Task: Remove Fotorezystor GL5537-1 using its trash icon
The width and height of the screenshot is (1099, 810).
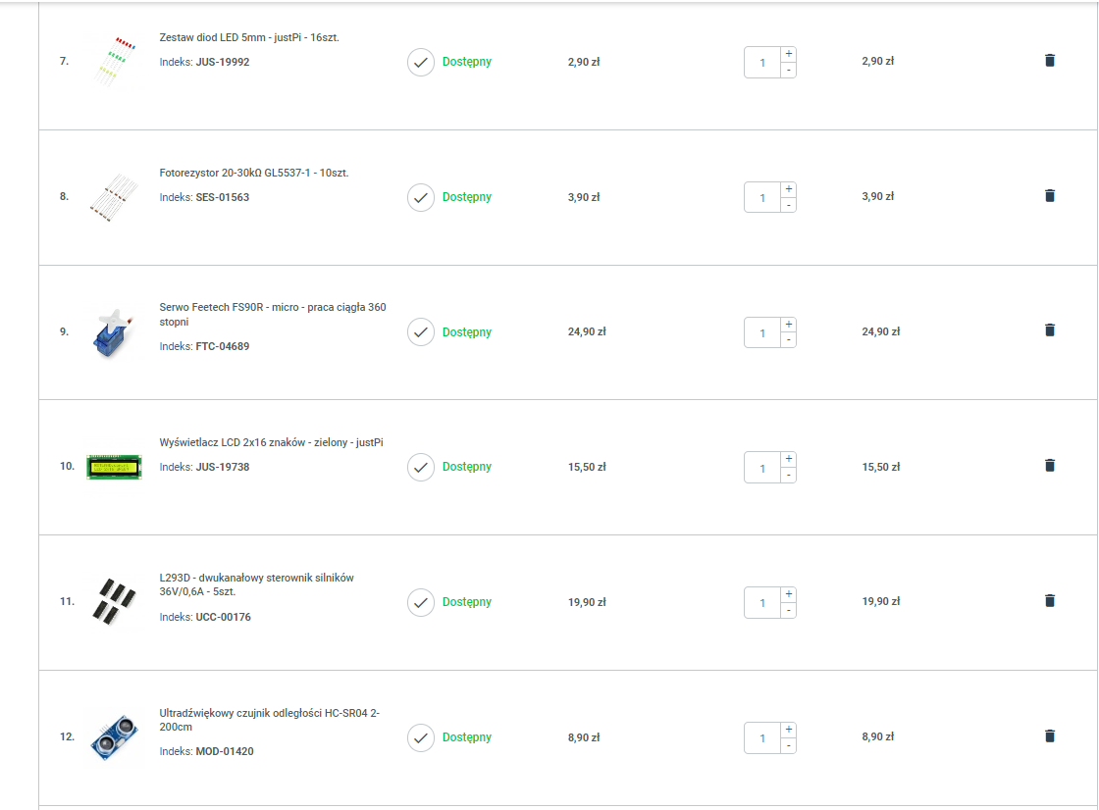Action: click(x=1049, y=195)
